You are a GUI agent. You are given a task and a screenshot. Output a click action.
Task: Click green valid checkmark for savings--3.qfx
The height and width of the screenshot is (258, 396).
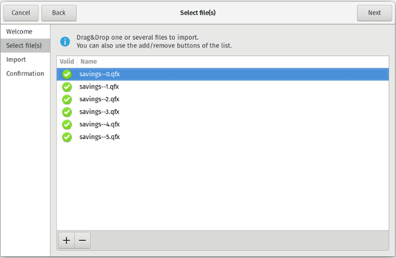pyautogui.click(x=67, y=112)
